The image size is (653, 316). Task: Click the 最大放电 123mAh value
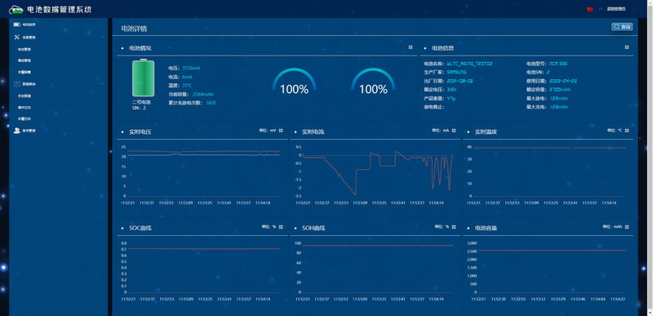558,98
